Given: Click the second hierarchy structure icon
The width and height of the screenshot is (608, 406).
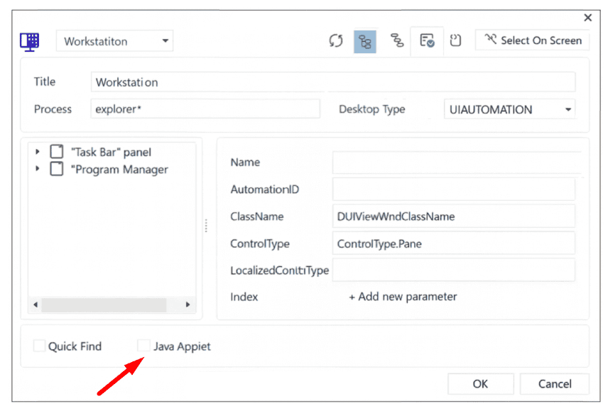Looking at the screenshot, I should coord(397,40).
